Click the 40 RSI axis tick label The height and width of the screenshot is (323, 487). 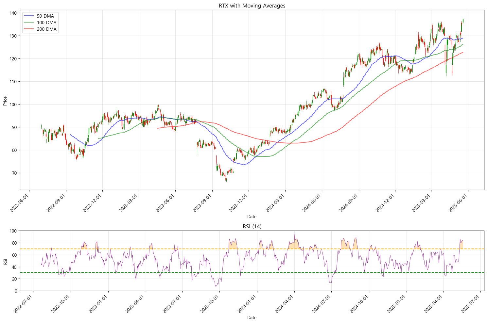tap(15, 267)
